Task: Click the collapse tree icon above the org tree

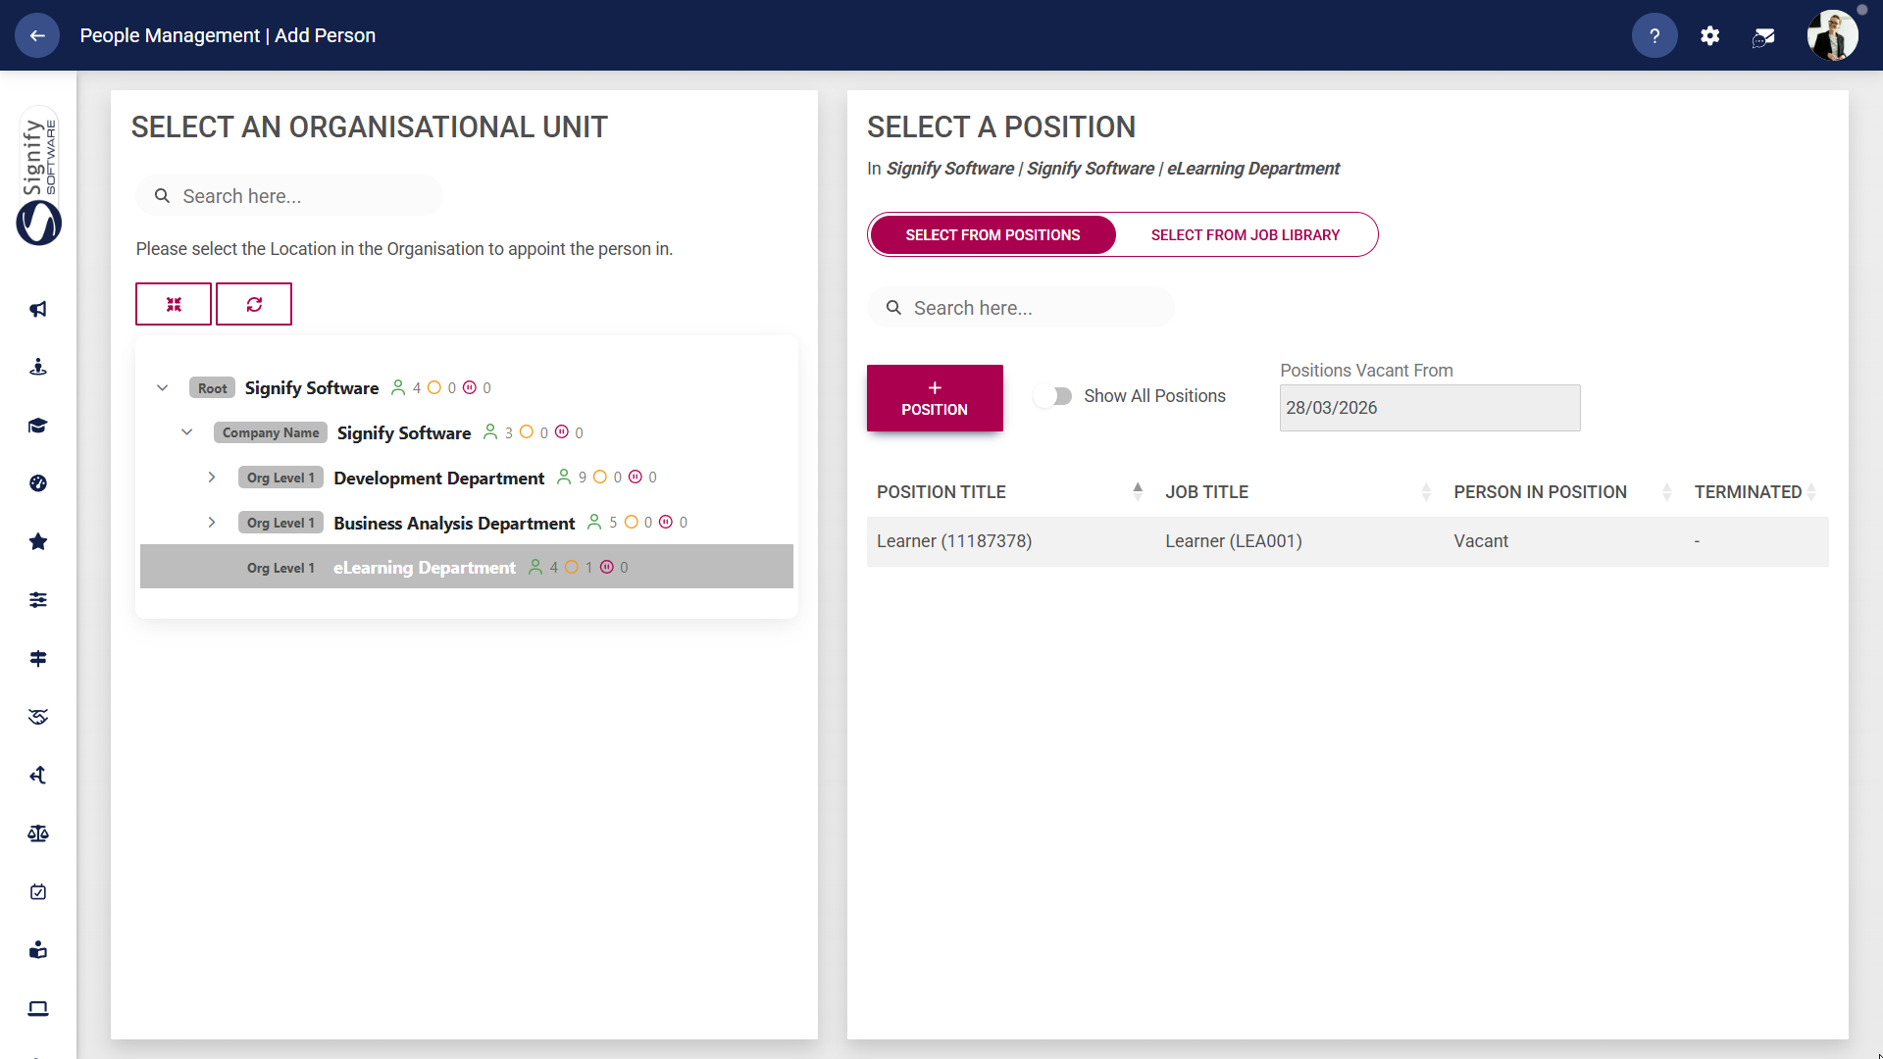Action: click(x=174, y=304)
